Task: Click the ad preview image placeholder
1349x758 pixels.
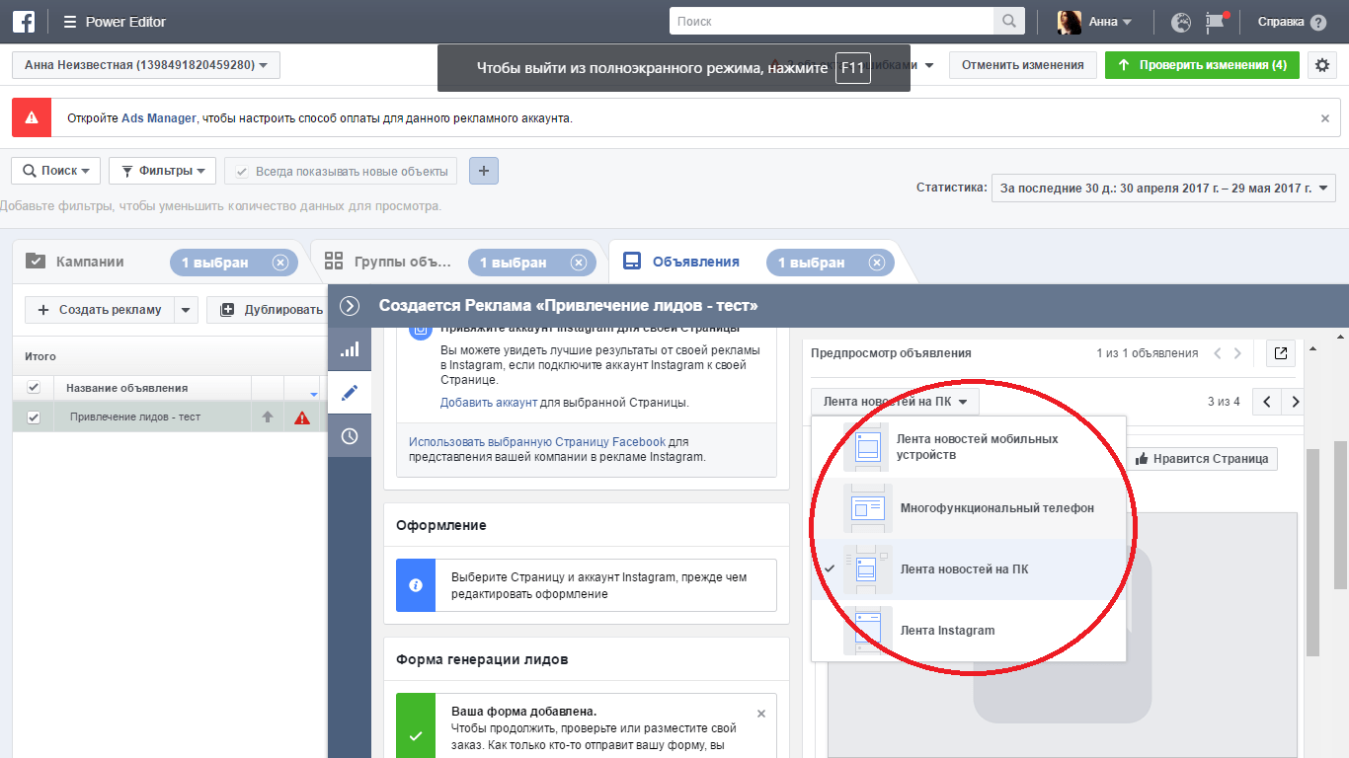Action: (1064, 637)
